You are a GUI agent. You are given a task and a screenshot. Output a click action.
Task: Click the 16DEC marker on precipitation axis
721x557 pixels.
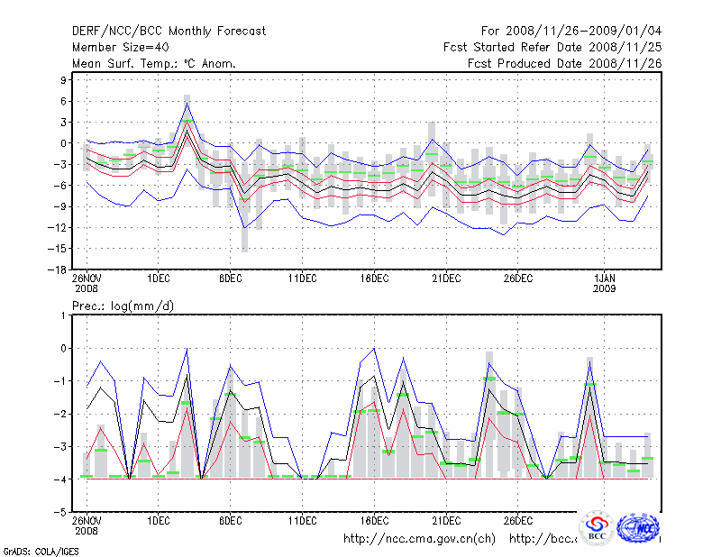374,520
